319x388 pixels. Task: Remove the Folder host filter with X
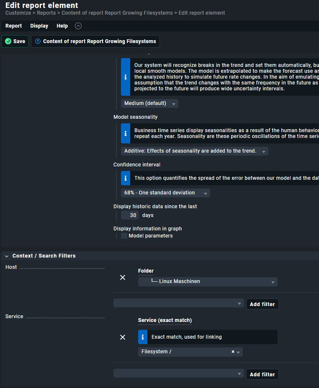(123, 278)
